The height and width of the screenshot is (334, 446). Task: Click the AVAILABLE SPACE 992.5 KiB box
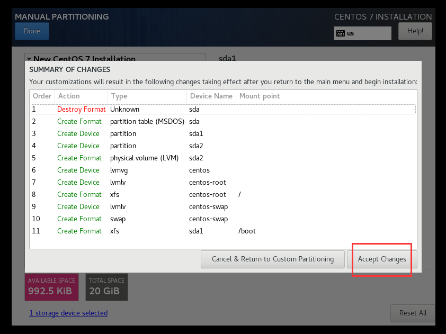point(51,287)
